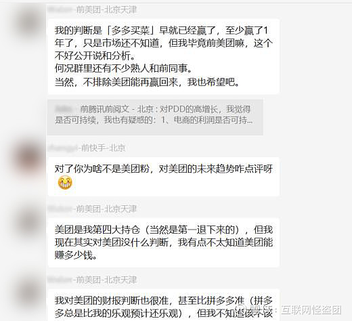This screenshot has width=352, height=321.
Task: Select the message starting 我对美团的财报判断也很准
Action: (164, 305)
